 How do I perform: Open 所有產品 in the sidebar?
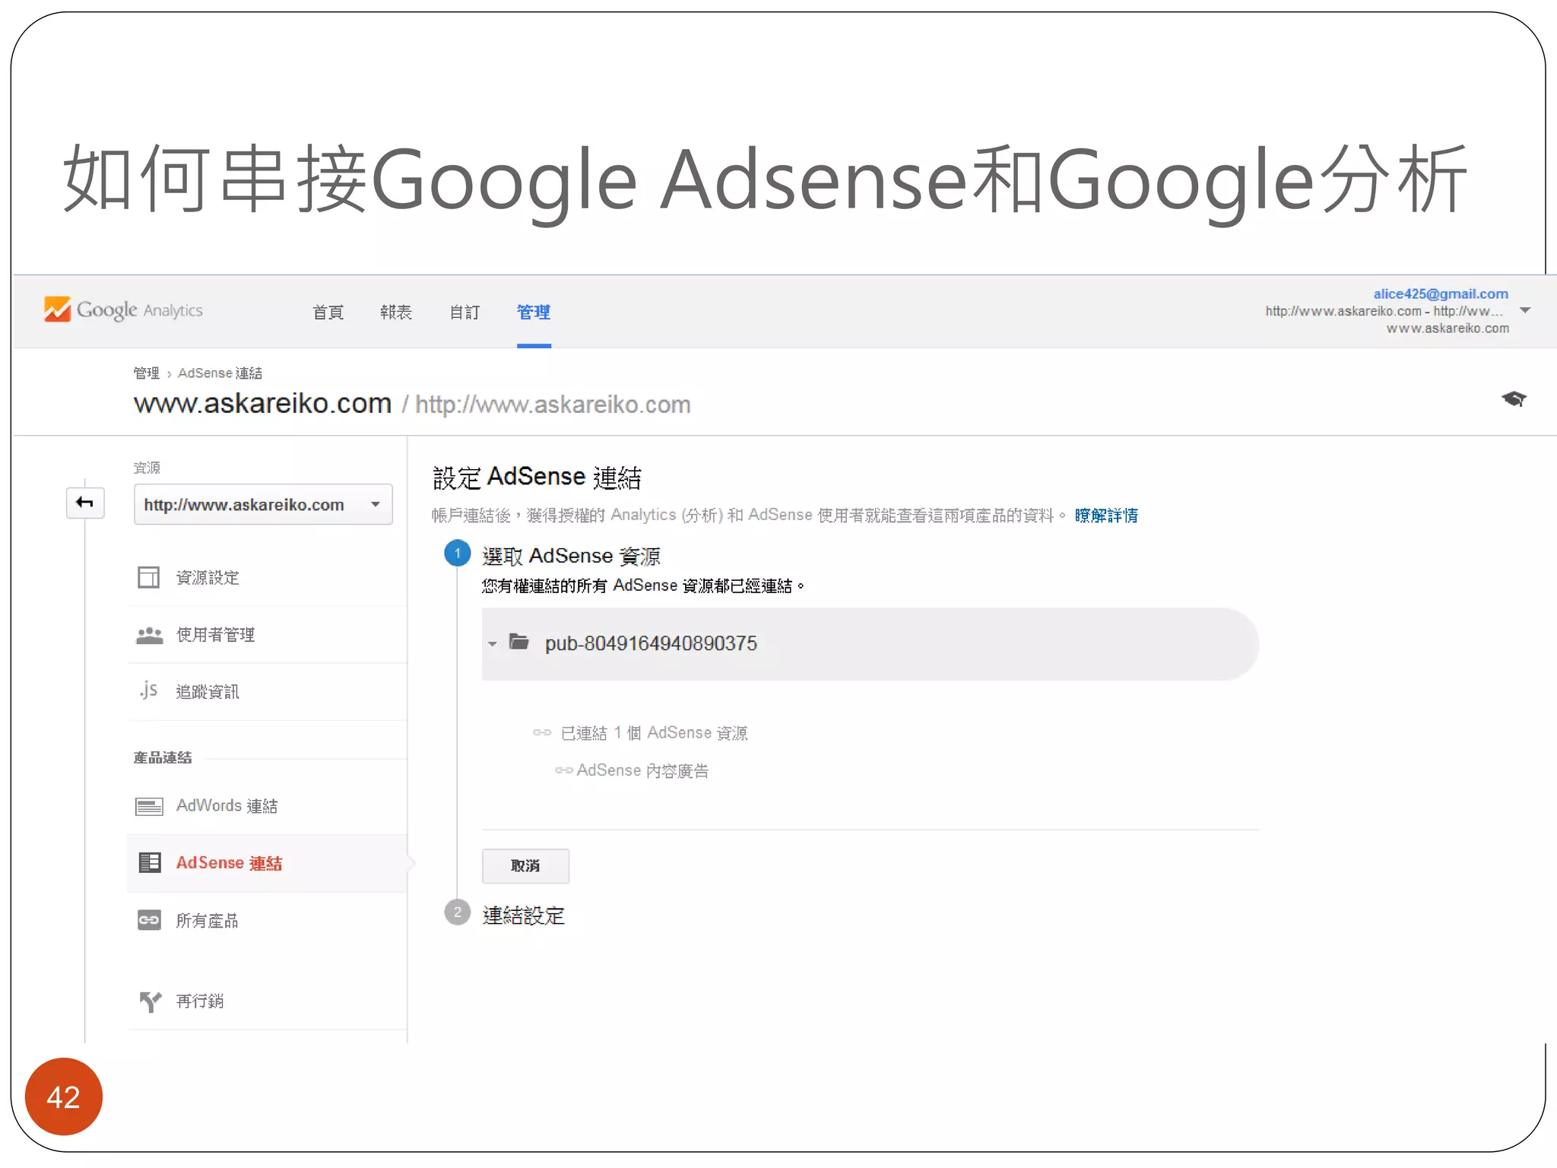[208, 920]
